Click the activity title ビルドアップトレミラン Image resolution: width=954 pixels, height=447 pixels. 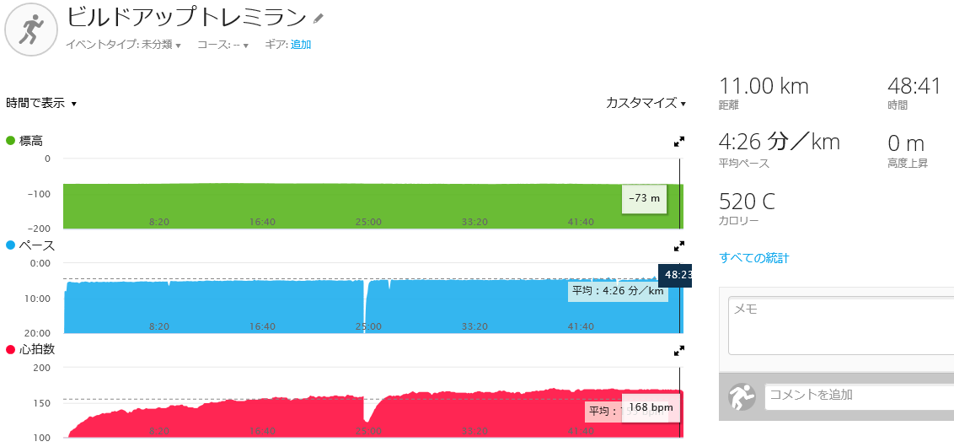185,18
